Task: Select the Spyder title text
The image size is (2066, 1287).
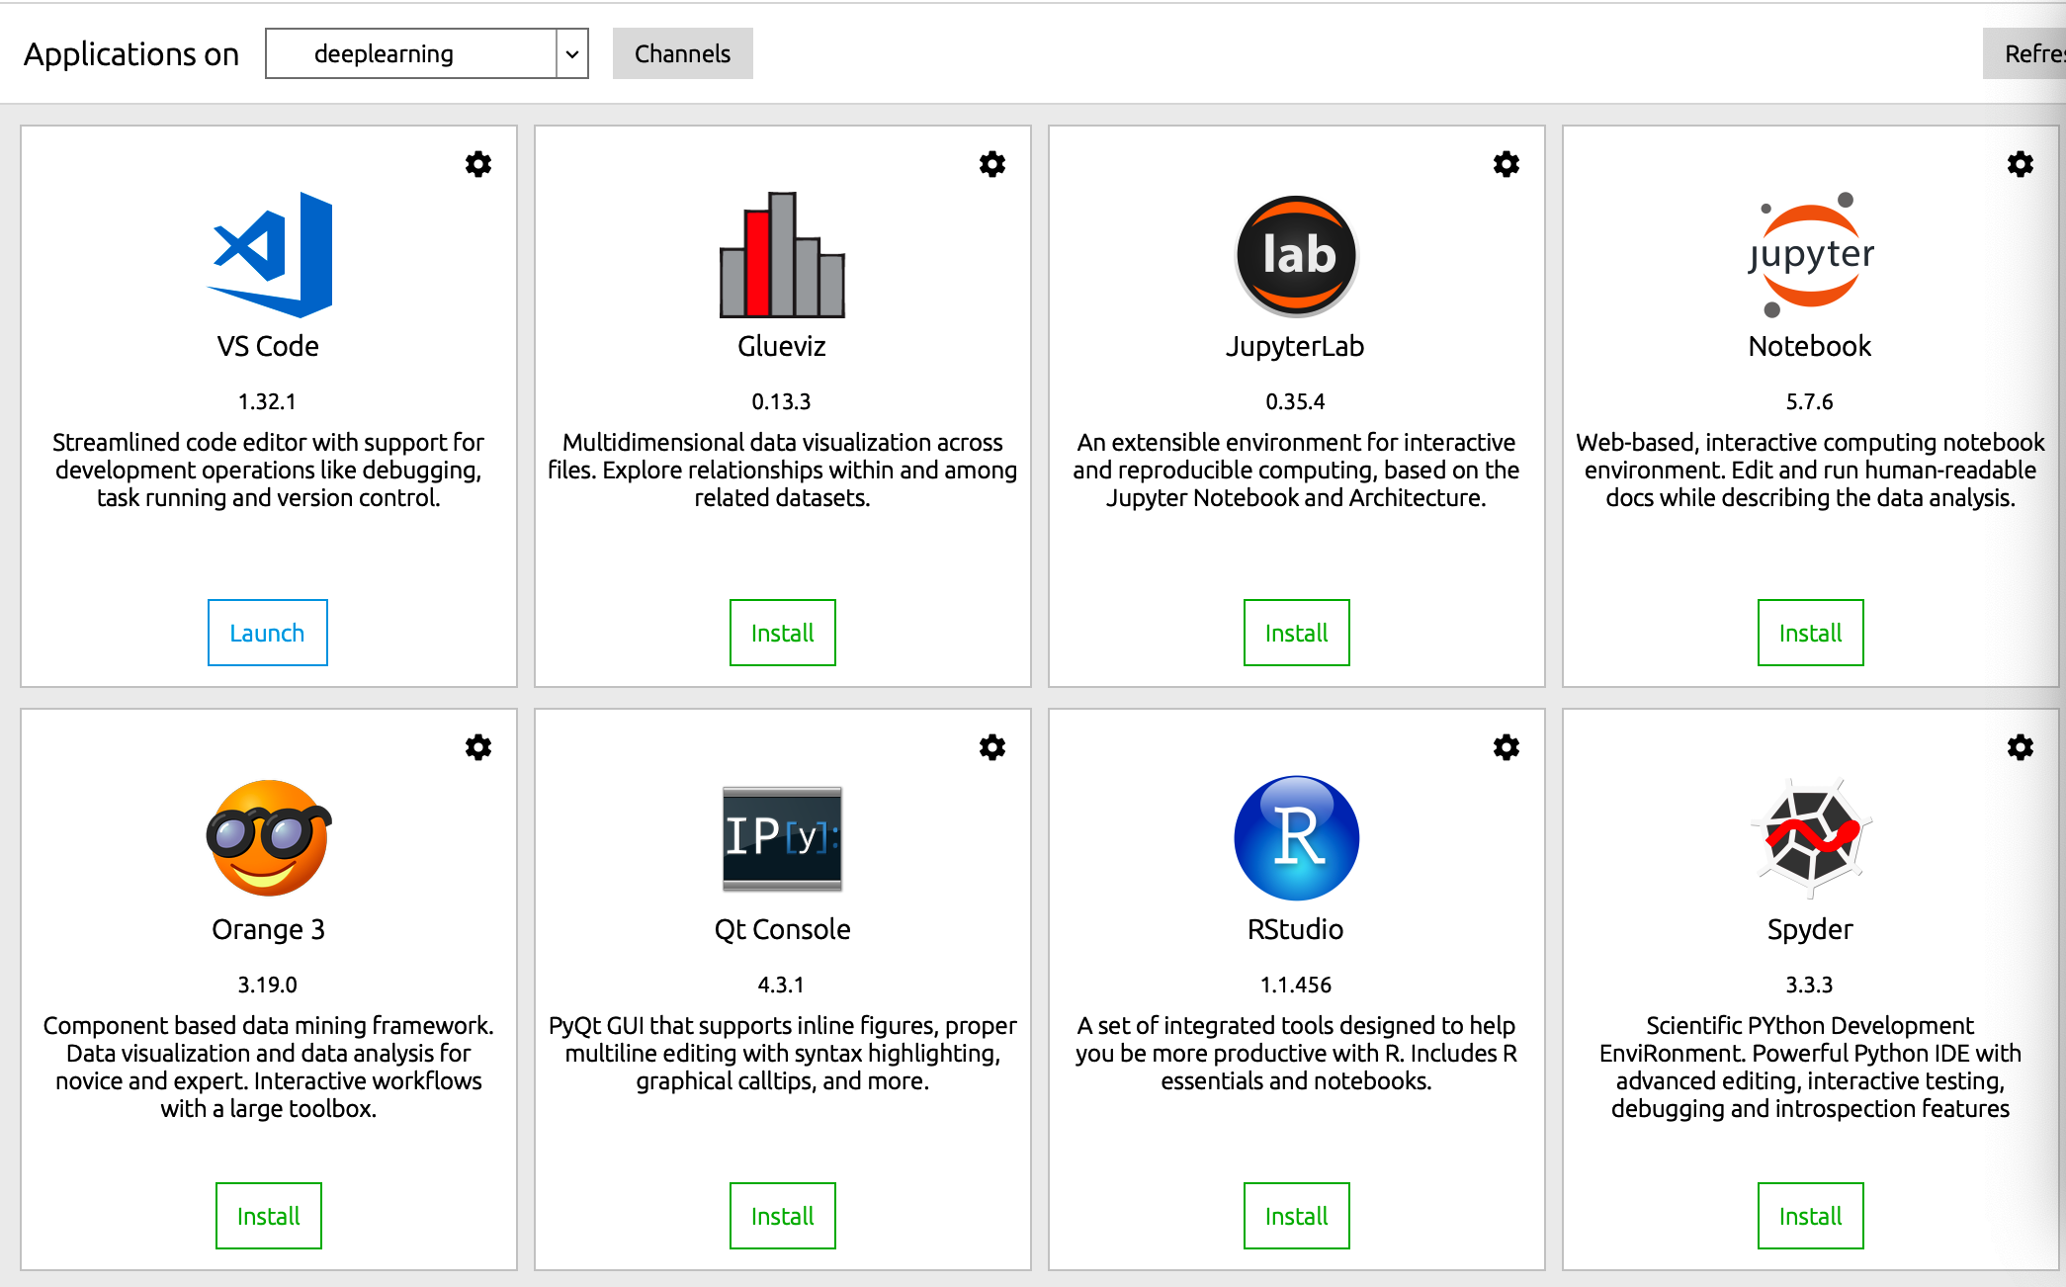Action: [x=1810, y=930]
